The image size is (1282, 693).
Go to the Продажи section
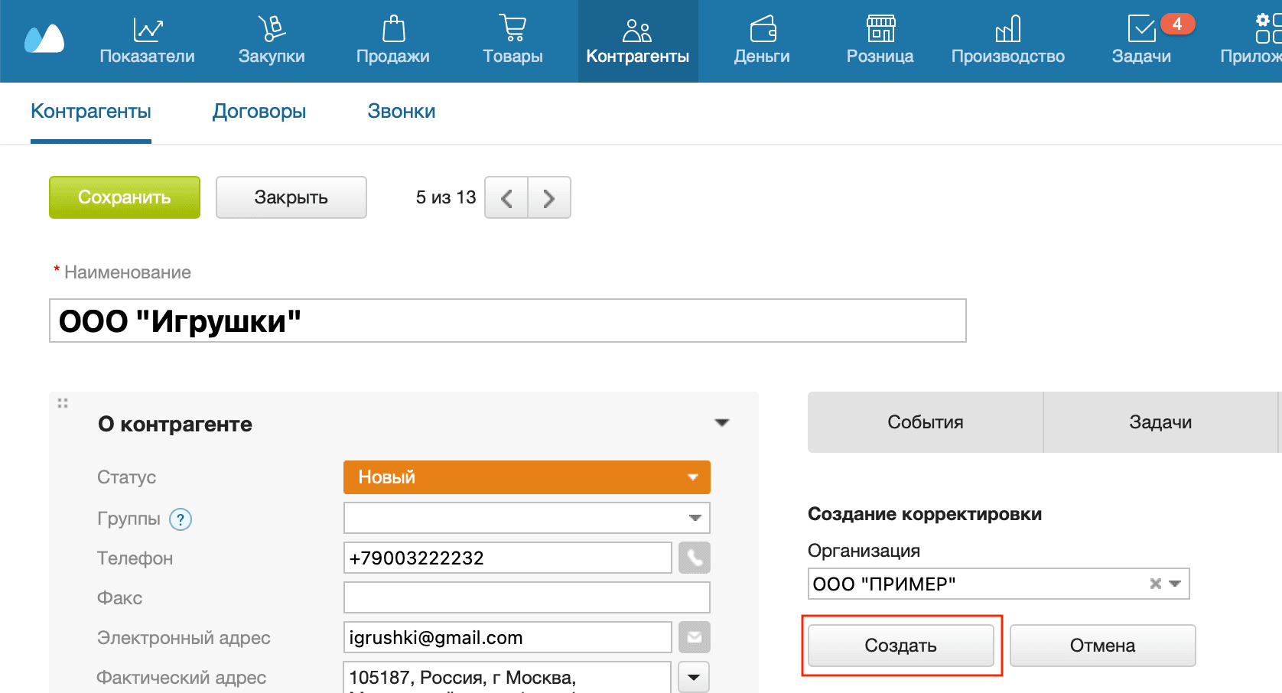point(392,41)
